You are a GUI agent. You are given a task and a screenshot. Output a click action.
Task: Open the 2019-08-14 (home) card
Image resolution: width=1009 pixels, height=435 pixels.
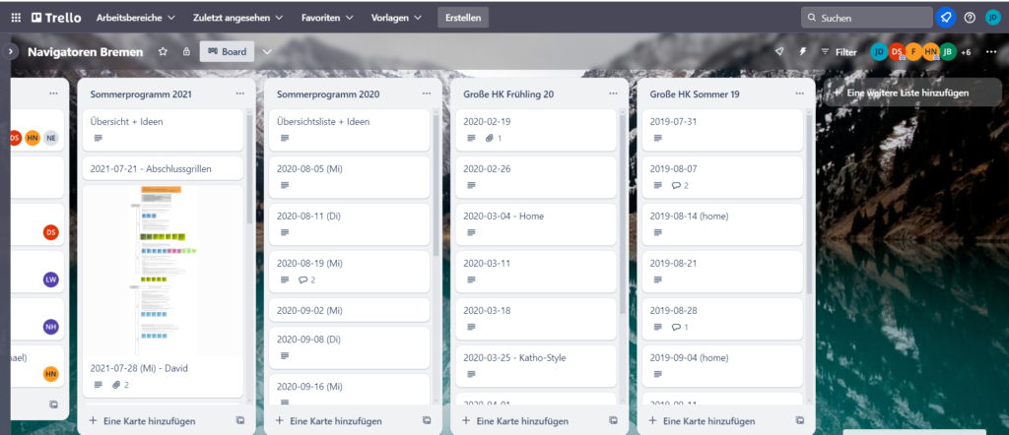[722, 224]
